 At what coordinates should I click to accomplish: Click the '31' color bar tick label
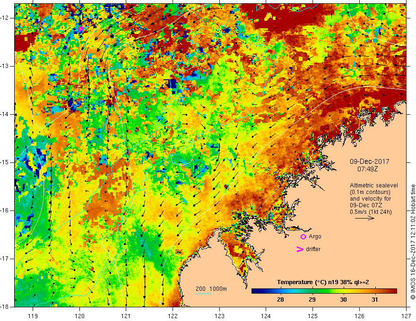[x=374, y=300]
